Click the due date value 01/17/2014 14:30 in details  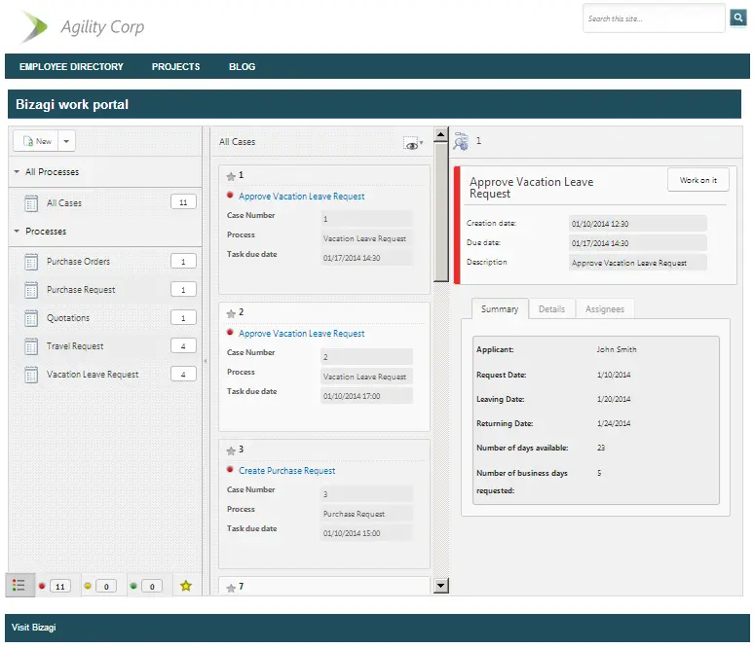pyautogui.click(x=638, y=243)
